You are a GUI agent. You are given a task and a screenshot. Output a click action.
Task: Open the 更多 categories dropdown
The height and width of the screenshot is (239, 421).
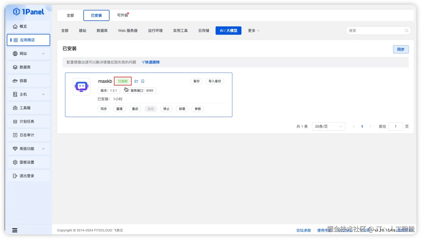tap(254, 31)
